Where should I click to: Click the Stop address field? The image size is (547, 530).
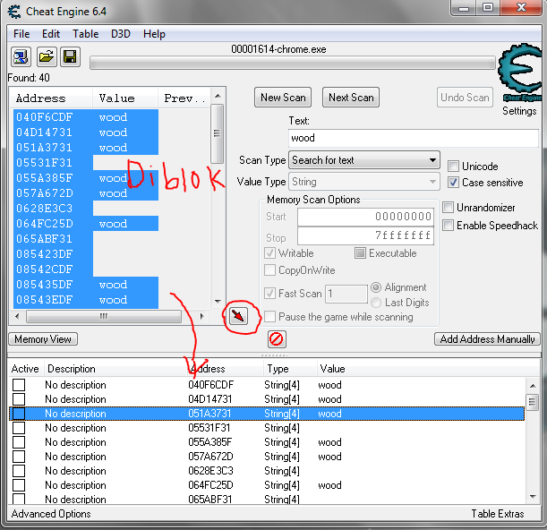(x=365, y=235)
